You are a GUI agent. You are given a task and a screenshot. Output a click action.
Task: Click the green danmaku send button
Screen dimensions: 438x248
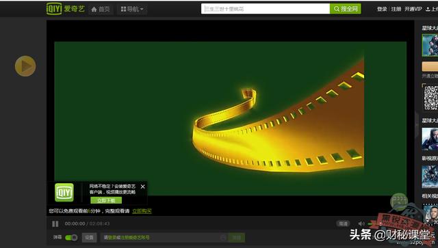pyautogui.click(x=237, y=237)
